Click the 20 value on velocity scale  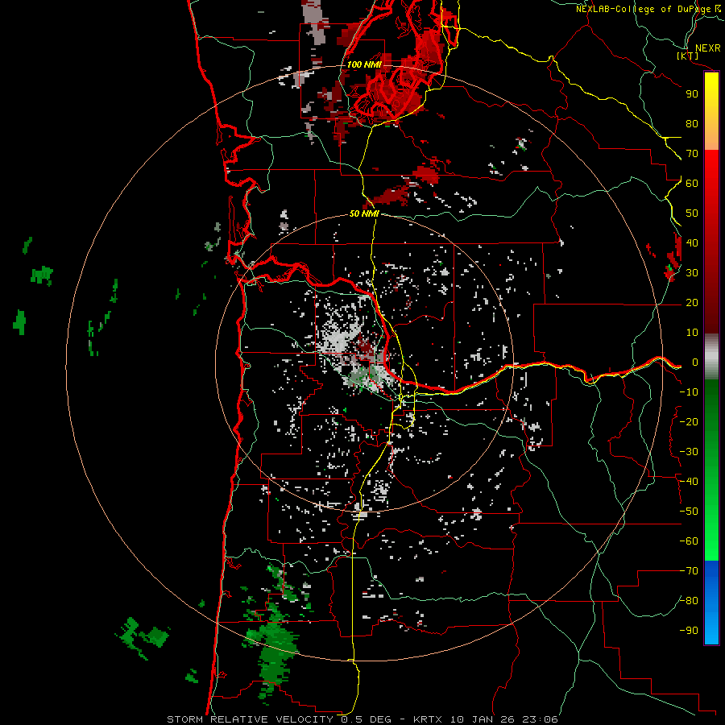[x=692, y=303]
